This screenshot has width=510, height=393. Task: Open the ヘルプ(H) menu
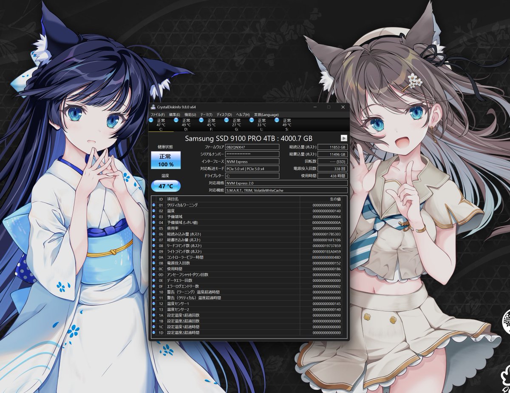pos(243,114)
